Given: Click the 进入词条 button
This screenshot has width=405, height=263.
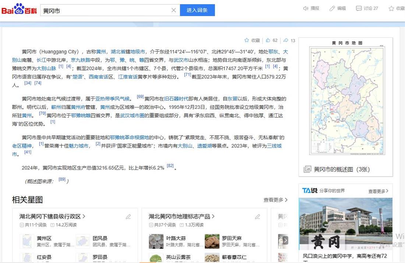Looking at the screenshot, I should pos(197,10).
